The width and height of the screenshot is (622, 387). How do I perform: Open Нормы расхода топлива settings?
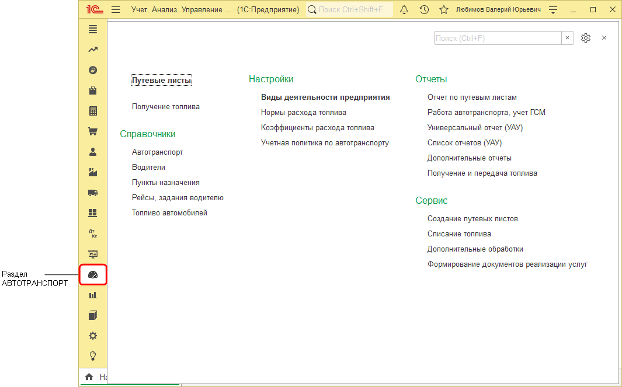tap(304, 113)
